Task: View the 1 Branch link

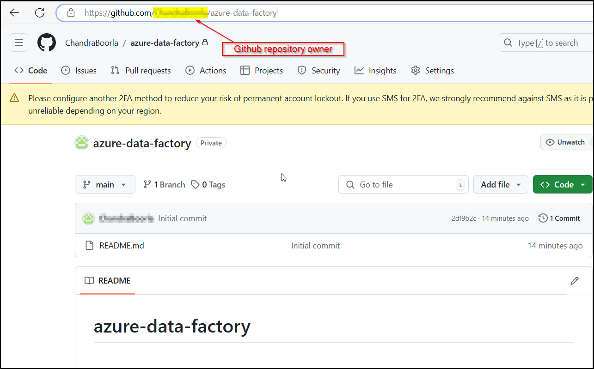Action: pyautogui.click(x=164, y=185)
